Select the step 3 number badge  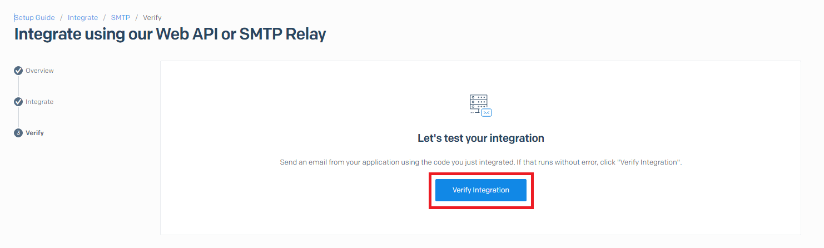point(18,133)
